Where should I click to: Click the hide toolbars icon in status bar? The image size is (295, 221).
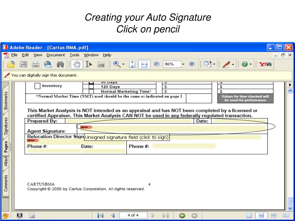(32, 215)
